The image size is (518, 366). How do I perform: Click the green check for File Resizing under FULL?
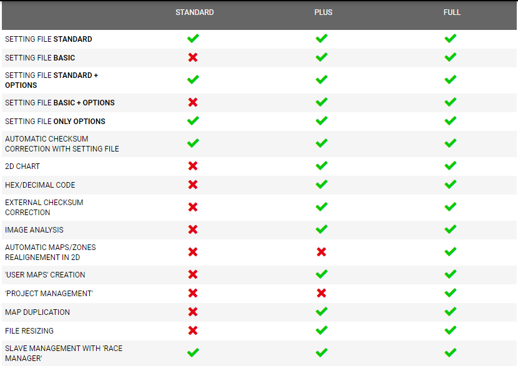(x=450, y=330)
